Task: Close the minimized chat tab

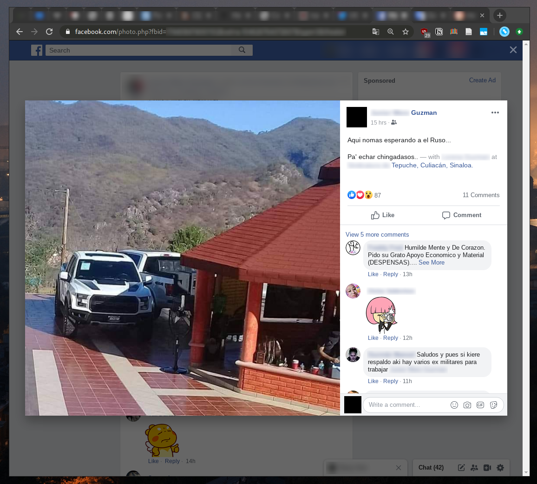Action: (x=398, y=468)
